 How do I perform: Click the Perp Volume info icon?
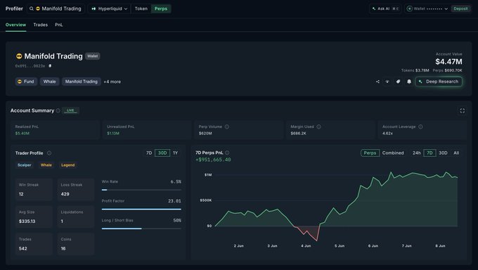point(227,127)
